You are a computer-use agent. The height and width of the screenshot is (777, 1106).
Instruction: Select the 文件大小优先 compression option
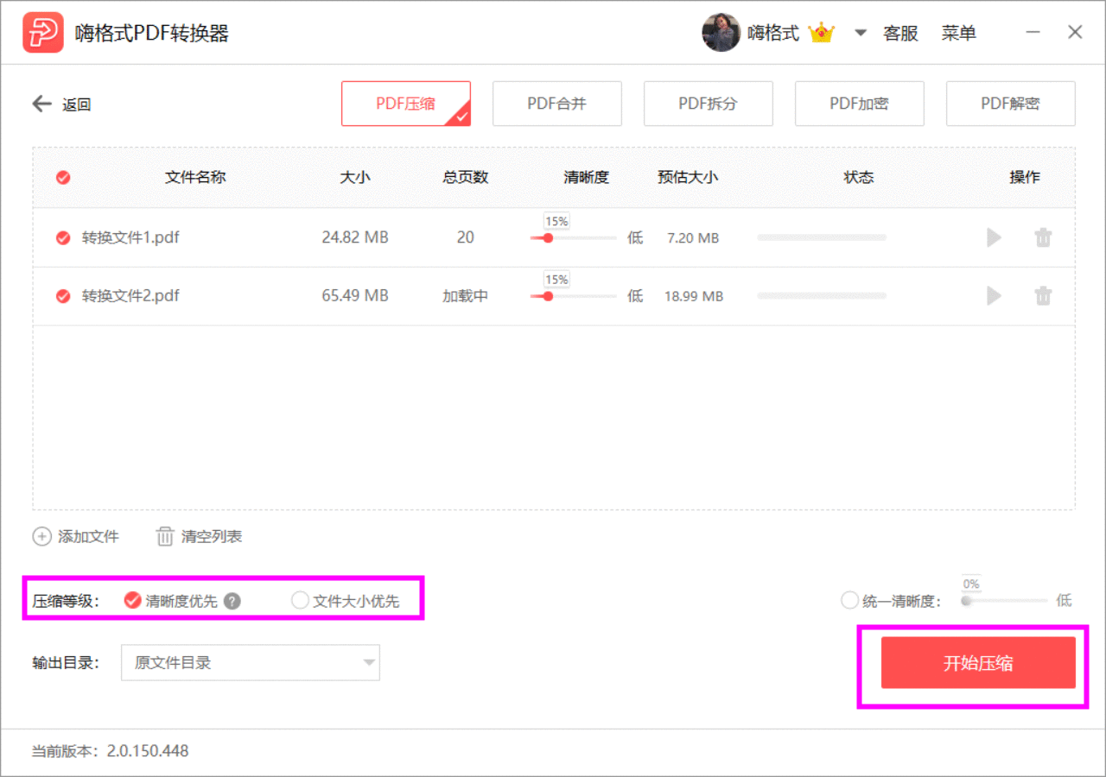[302, 600]
